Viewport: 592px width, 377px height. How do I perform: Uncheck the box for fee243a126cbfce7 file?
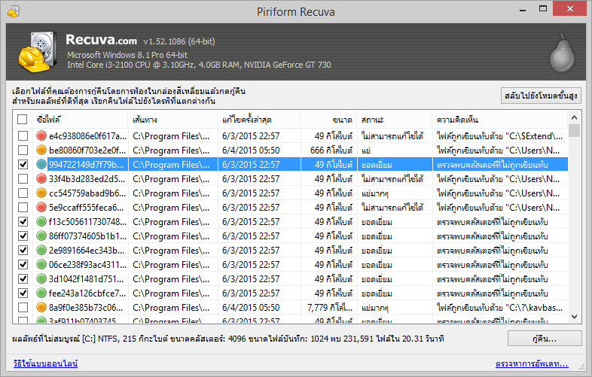tap(23, 293)
